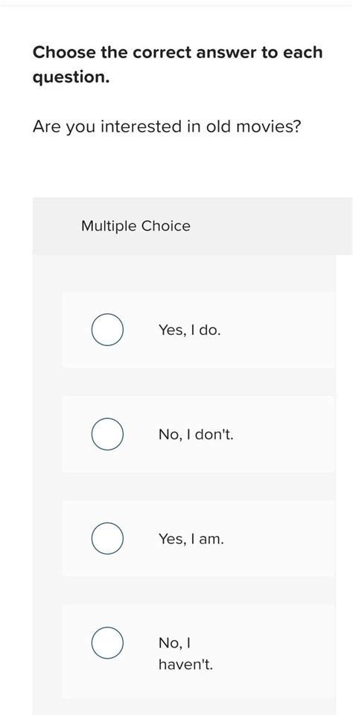Mark the "No, I haven't." radio circle
This screenshot has height=716, width=353.
click(106, 642)
